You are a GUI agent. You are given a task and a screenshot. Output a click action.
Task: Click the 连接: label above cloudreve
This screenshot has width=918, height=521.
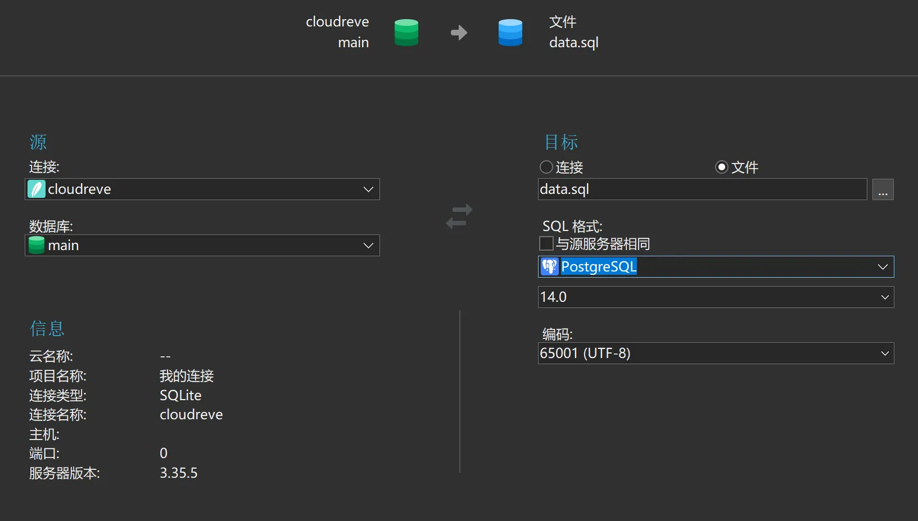44,167
